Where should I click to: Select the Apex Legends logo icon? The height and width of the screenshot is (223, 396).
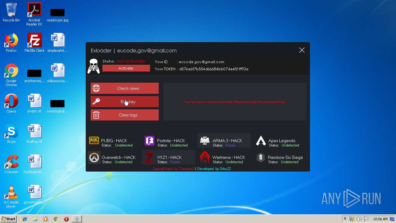pyautogui.click(x=261, y=141)
